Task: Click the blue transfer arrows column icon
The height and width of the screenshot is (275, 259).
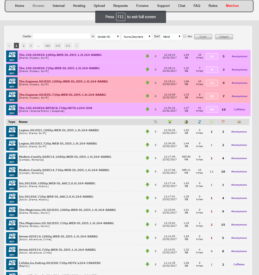Action: [x=199, y=122]
